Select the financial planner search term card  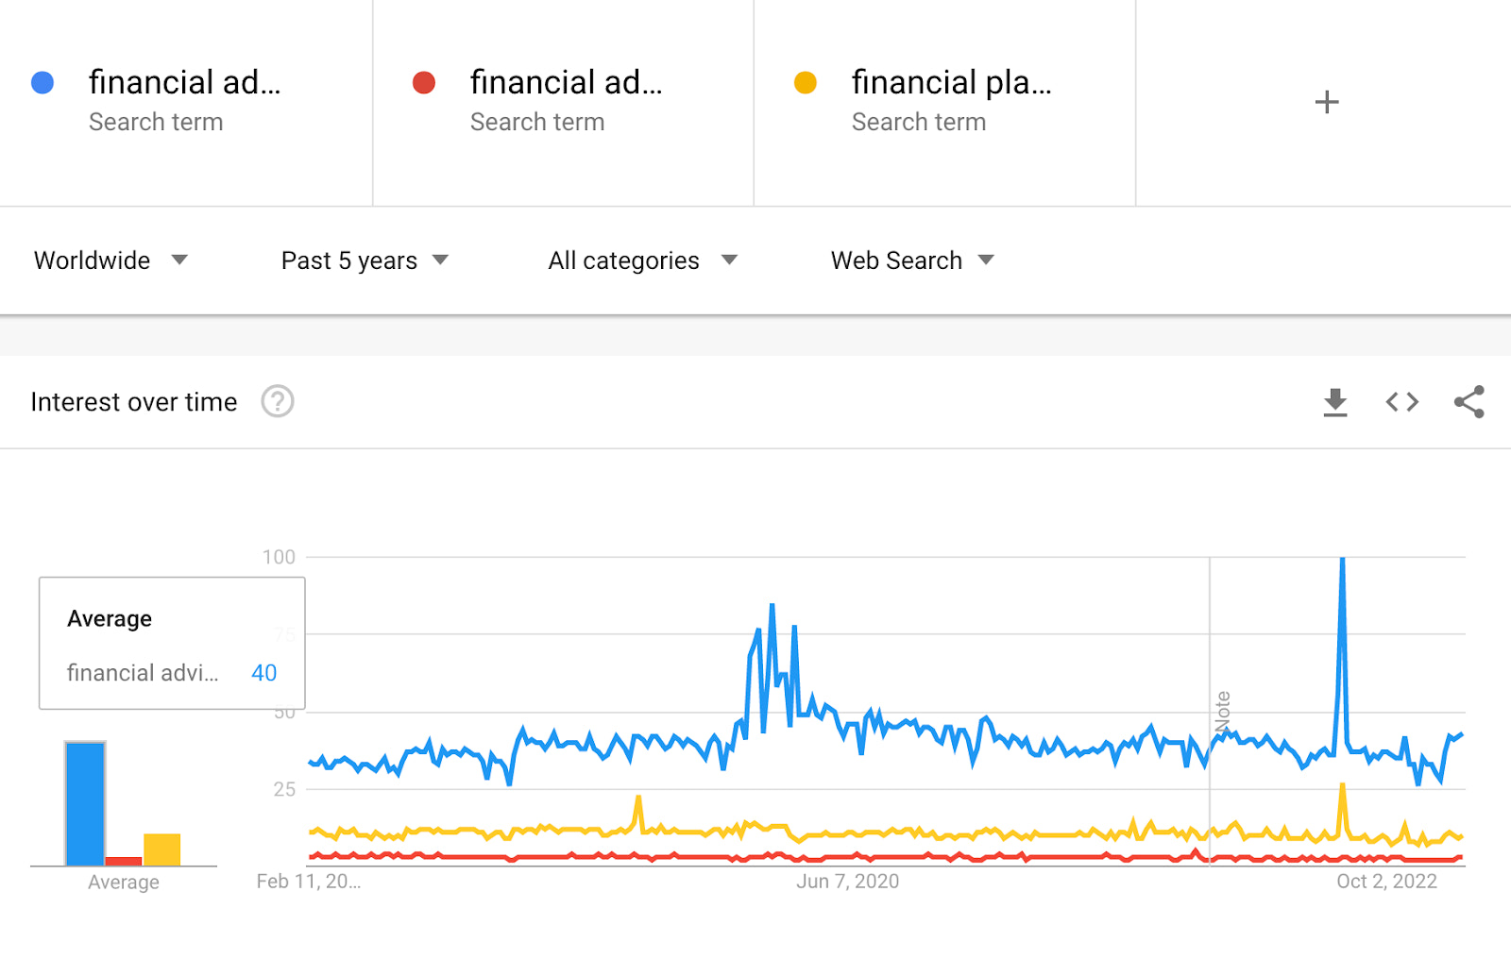coord(944,101)
